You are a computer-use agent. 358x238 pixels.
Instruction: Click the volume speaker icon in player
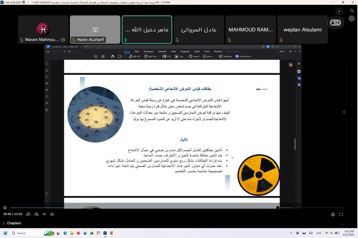(x=52, y=214)
